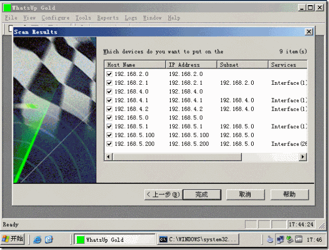Click the second quick launch browser icon
Image resolution: width=329 pixels, height=250 pixels.
coord(48,240)
